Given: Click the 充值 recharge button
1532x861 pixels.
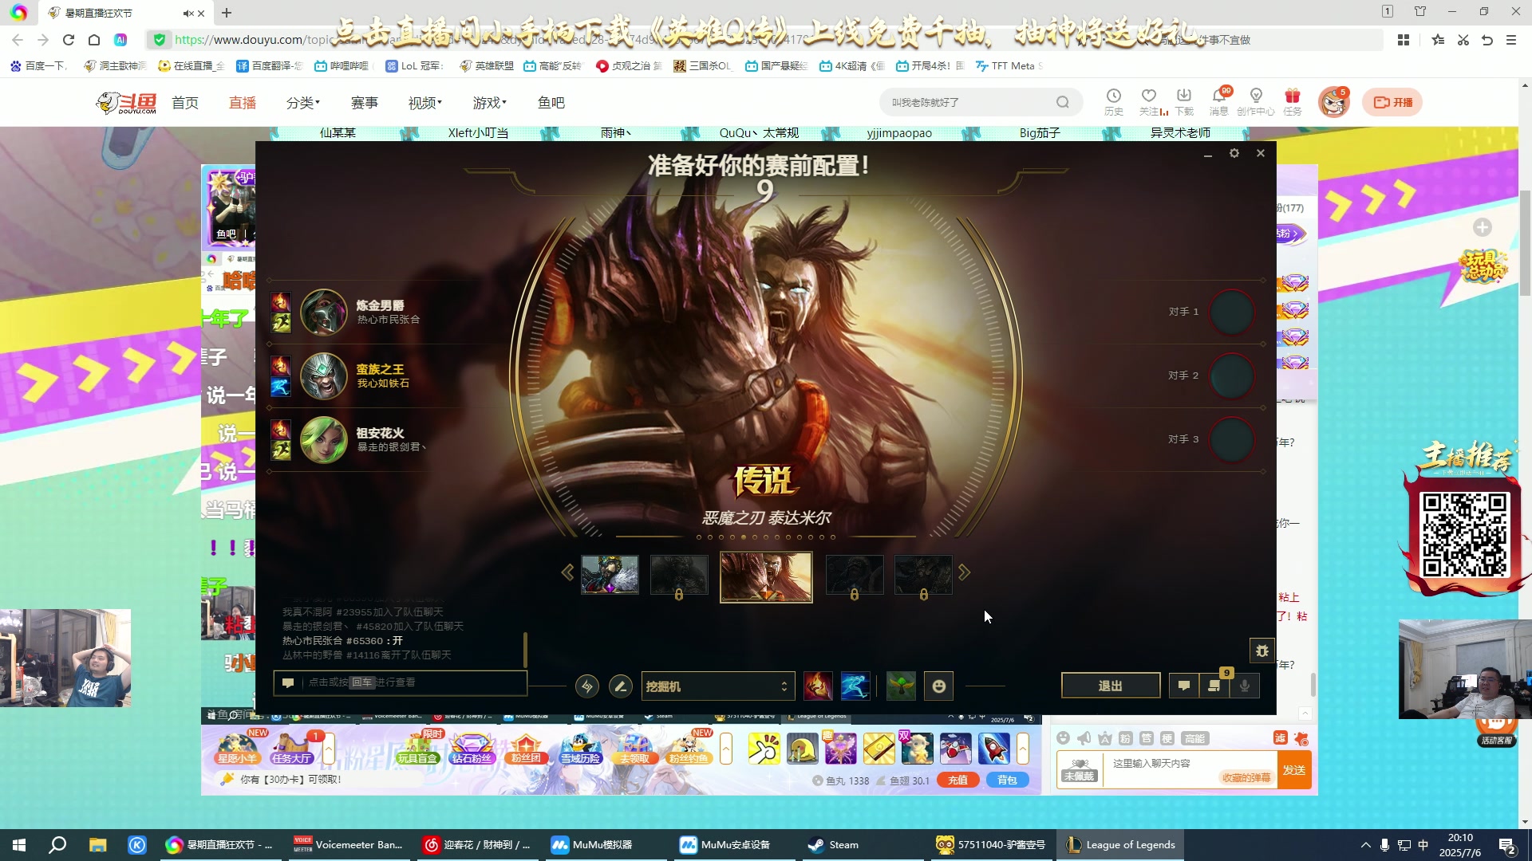Looking at the screenshot, I should click(958, 780).
